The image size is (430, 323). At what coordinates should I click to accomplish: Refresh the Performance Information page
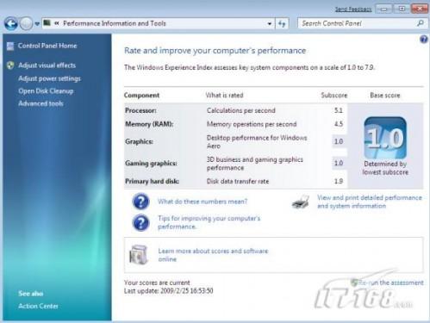coord(282,23)
